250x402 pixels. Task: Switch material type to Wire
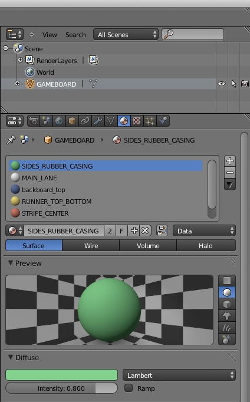(x=91, y=246)
